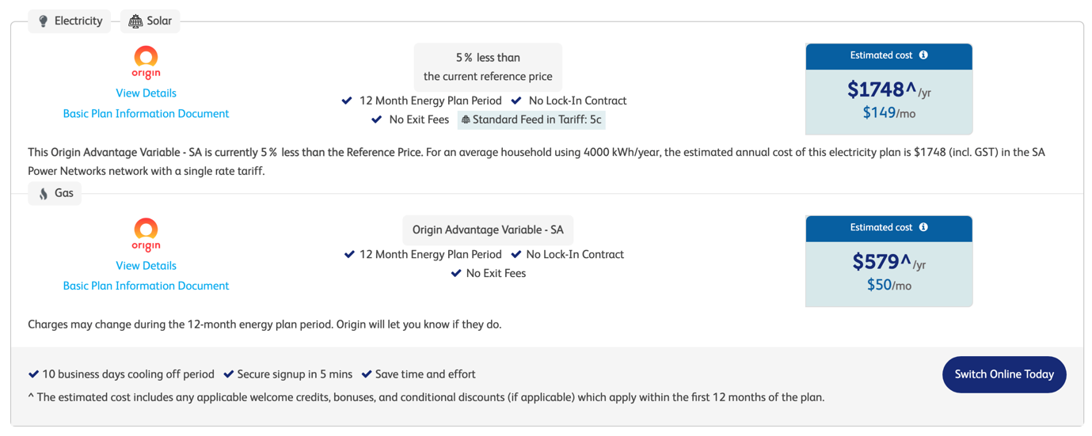Open View Details for electricity plan

coord(146,93)
